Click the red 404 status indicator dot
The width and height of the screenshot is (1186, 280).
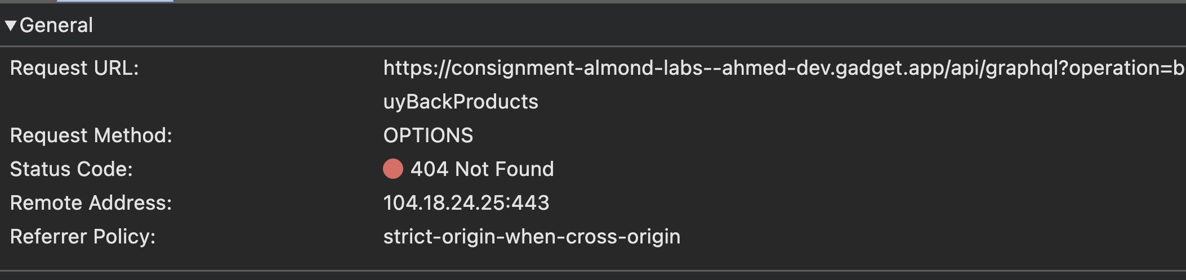393,169
